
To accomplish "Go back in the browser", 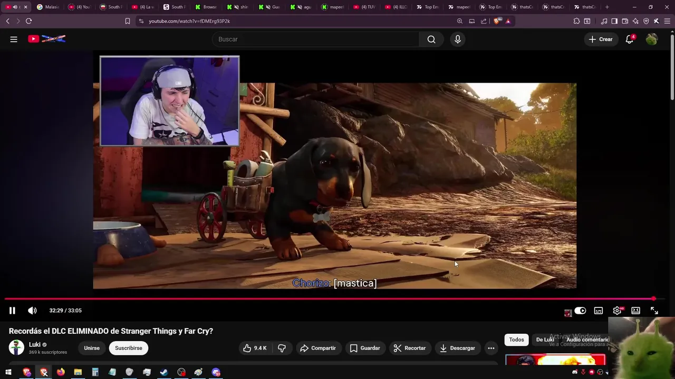I will (7, 21).
